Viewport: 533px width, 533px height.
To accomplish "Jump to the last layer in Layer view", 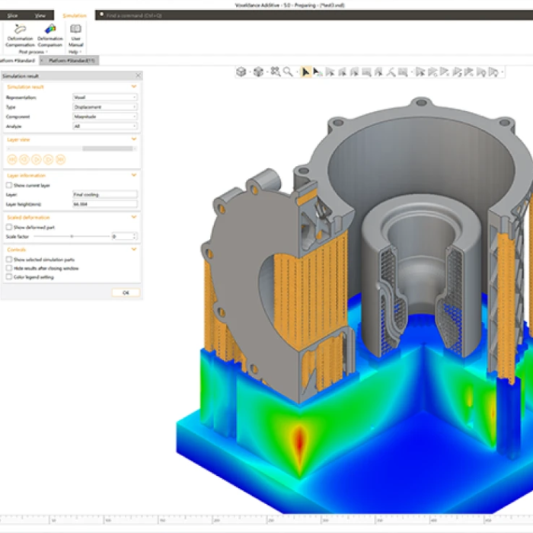I will point(61,159).
